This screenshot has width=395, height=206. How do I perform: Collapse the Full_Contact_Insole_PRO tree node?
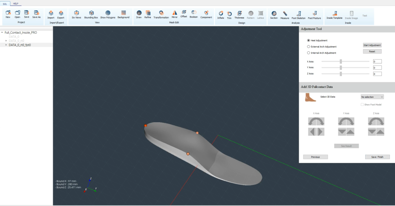coord(2,33)
